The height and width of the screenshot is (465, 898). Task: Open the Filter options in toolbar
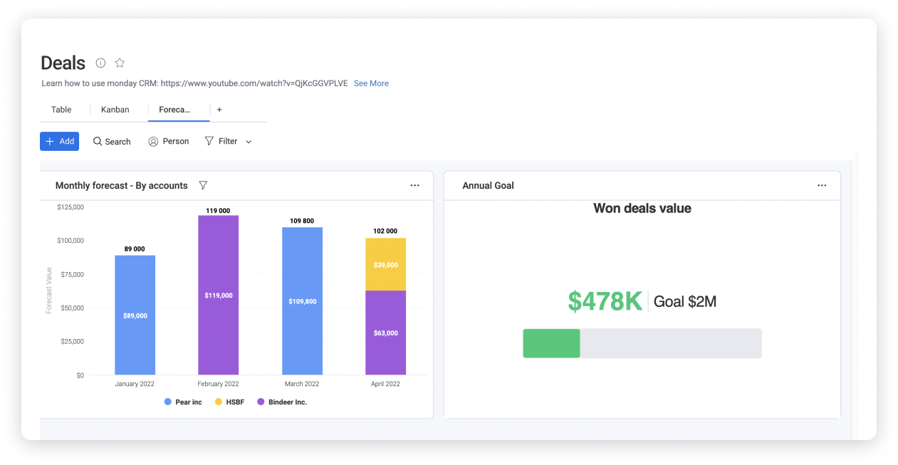point(221,142)
